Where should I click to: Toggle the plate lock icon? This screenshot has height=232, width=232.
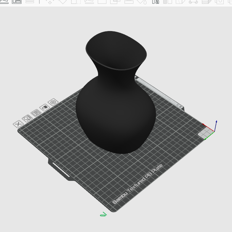pos(44,108)
